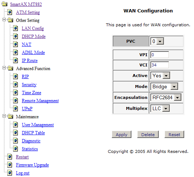The image size is (194, 177).
Task: Click the globe page icon next to NAT
Action: point(16,44)
